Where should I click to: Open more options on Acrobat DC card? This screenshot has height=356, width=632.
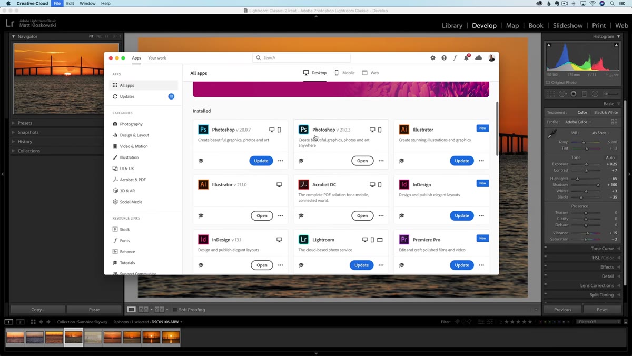tap(381, 215)
